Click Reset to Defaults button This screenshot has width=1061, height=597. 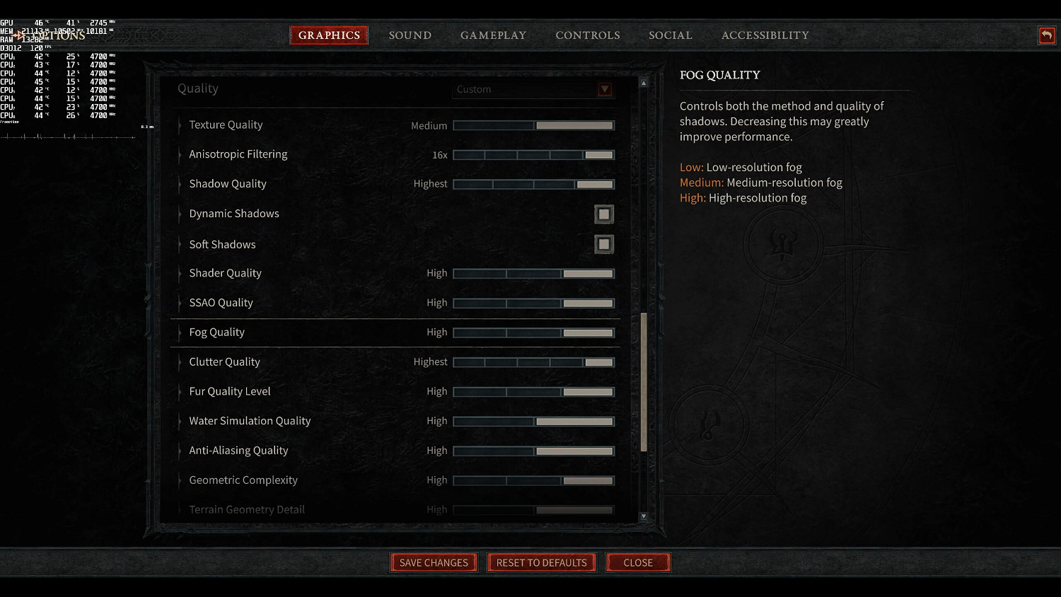coord(542,562)
